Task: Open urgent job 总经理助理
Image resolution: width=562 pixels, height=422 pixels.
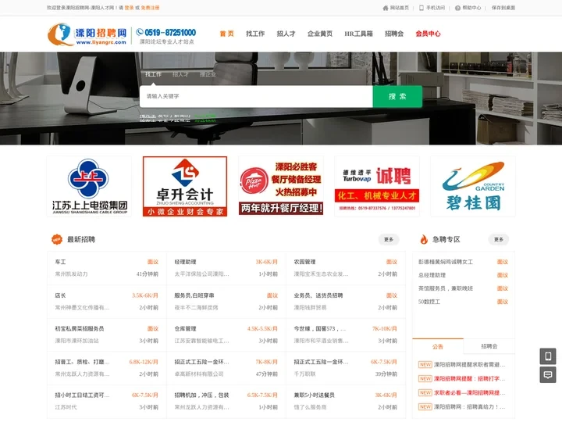Action: coord(432,275)
